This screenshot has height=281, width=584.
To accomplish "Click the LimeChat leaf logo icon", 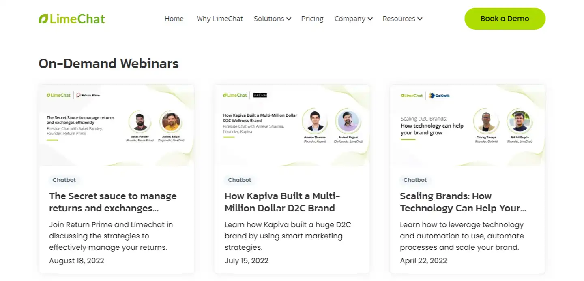I will pyautogui.click(x=43, y=18).
